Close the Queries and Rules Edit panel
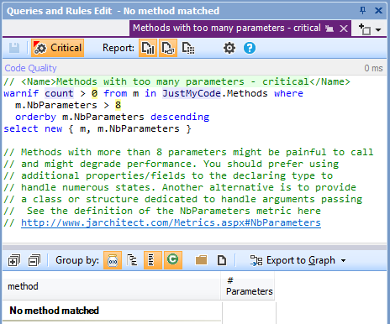390x324 pixels. (378, 11)
